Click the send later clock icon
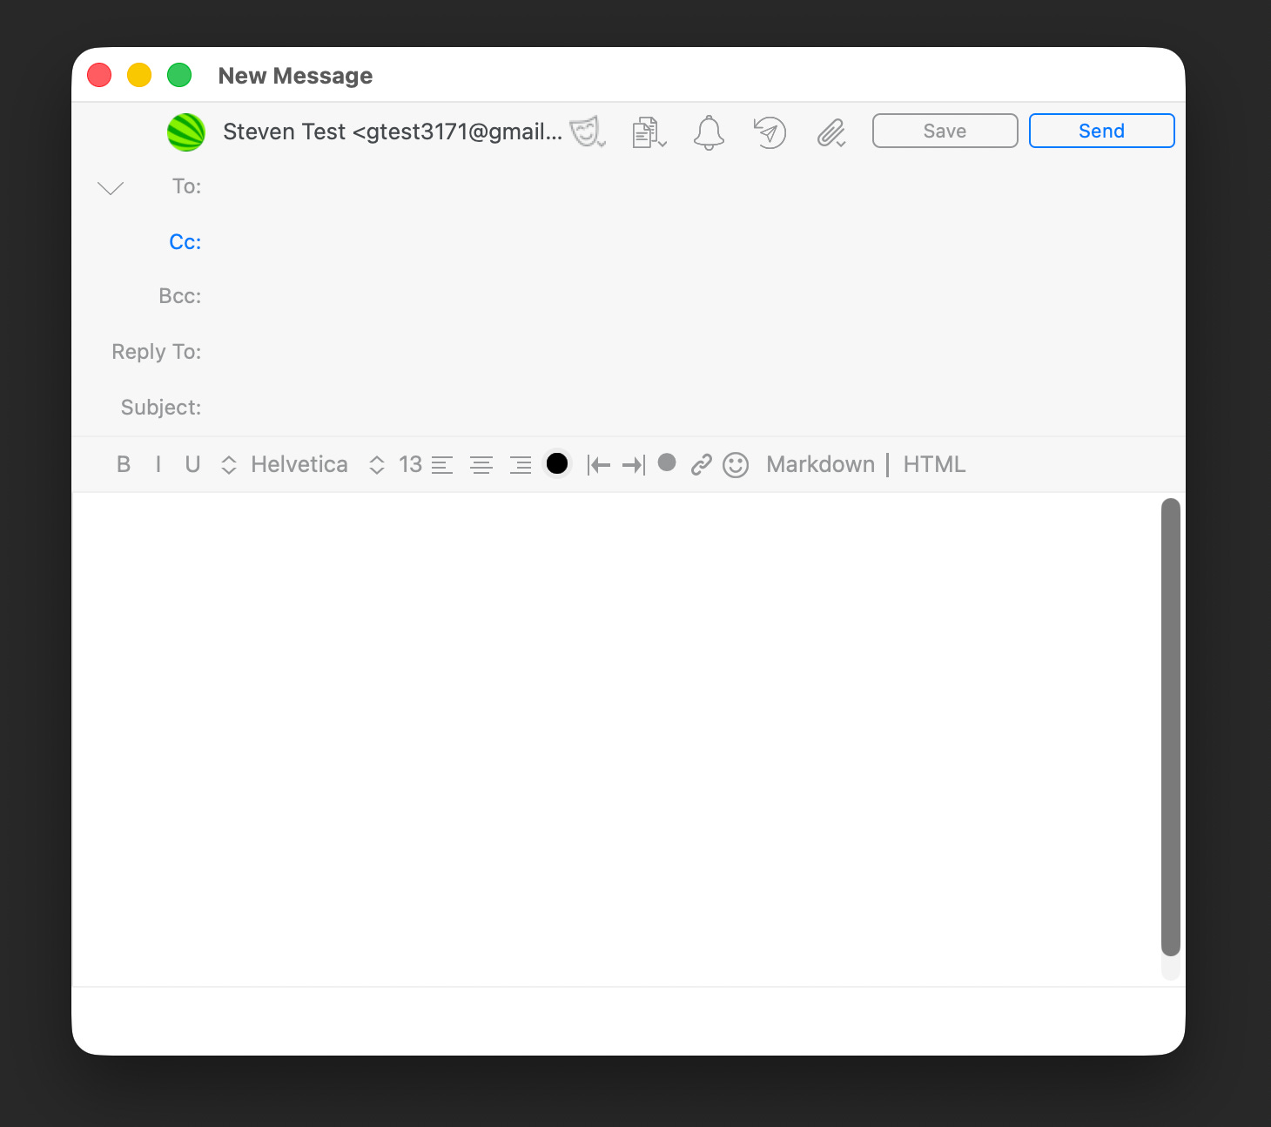 pyautogui.click(x=770, y=132)
